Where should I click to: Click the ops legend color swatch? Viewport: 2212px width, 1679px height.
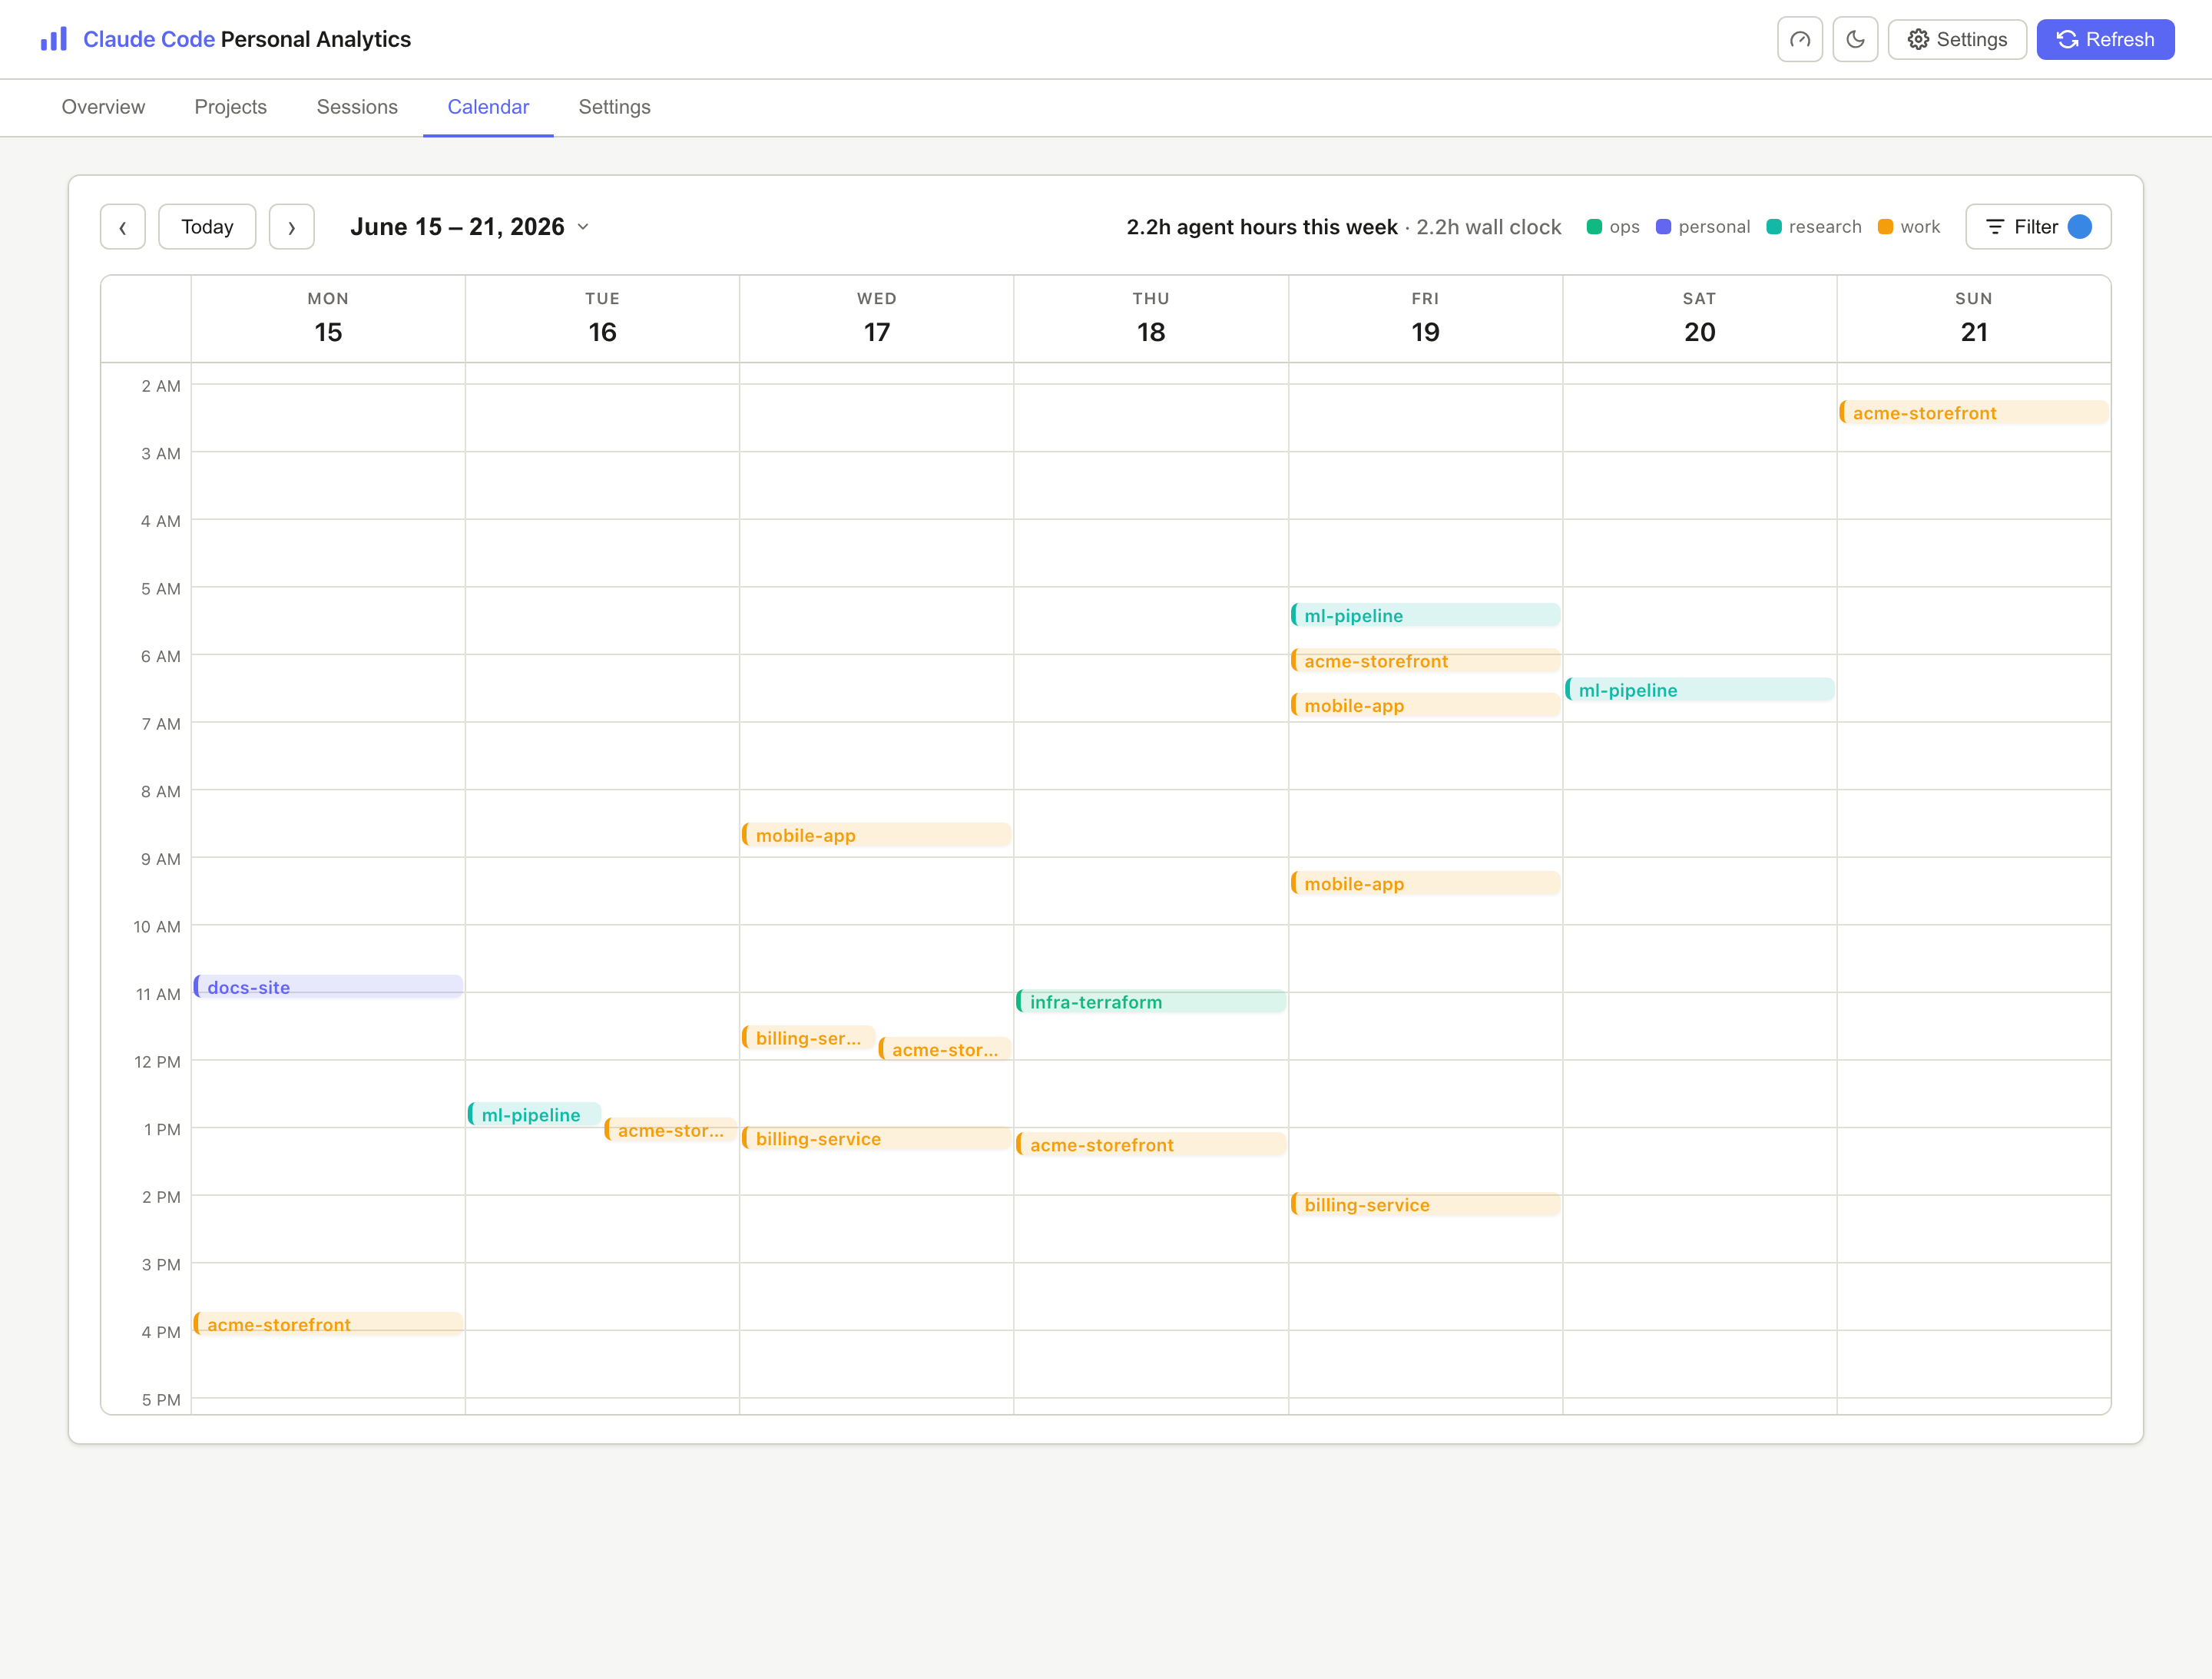pyautogui.click(x=1594, y=227)
